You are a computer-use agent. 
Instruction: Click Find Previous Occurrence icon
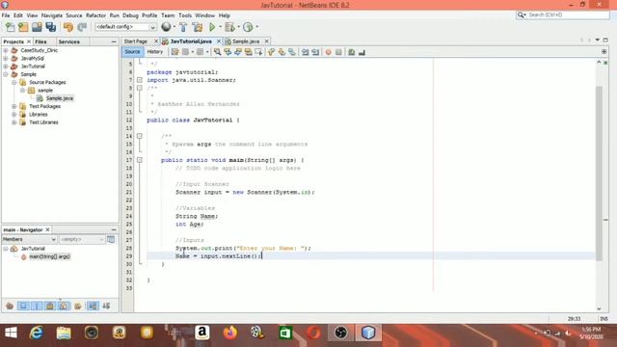228,52
